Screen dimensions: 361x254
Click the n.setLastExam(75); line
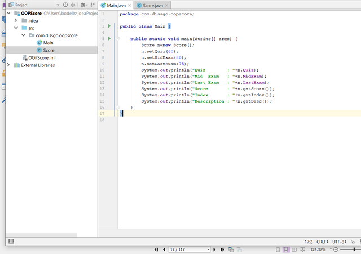point(165,64)
